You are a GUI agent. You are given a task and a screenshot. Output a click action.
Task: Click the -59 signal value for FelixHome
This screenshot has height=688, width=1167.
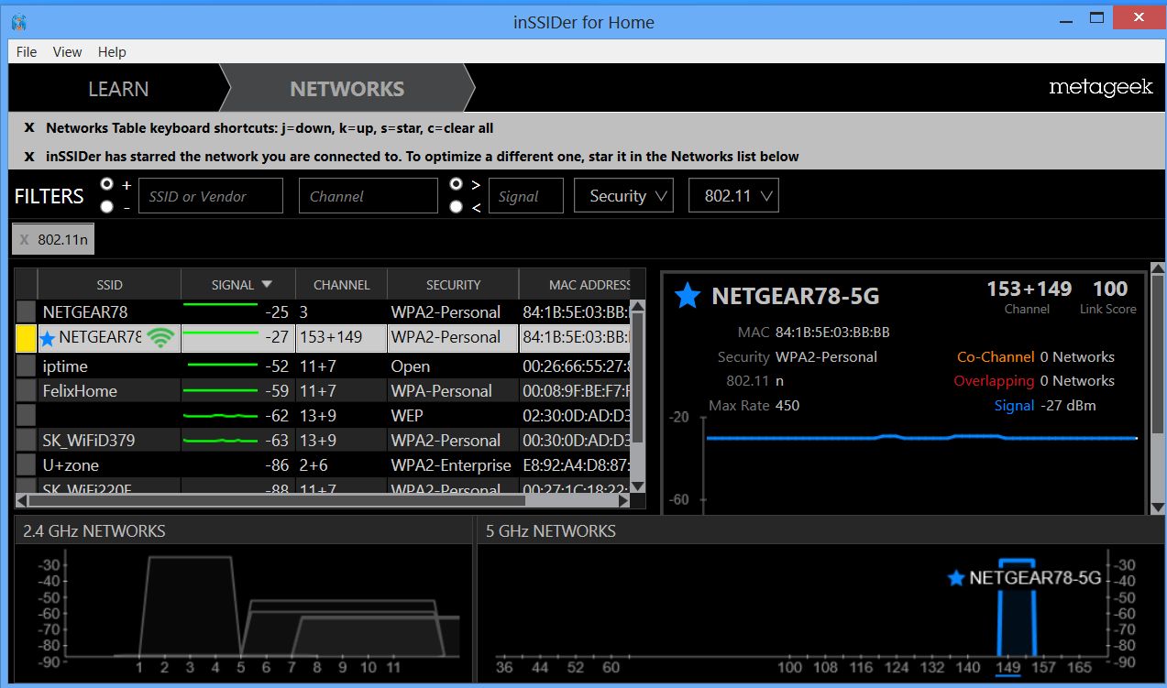pyautogui.click(x=277, y=391)
